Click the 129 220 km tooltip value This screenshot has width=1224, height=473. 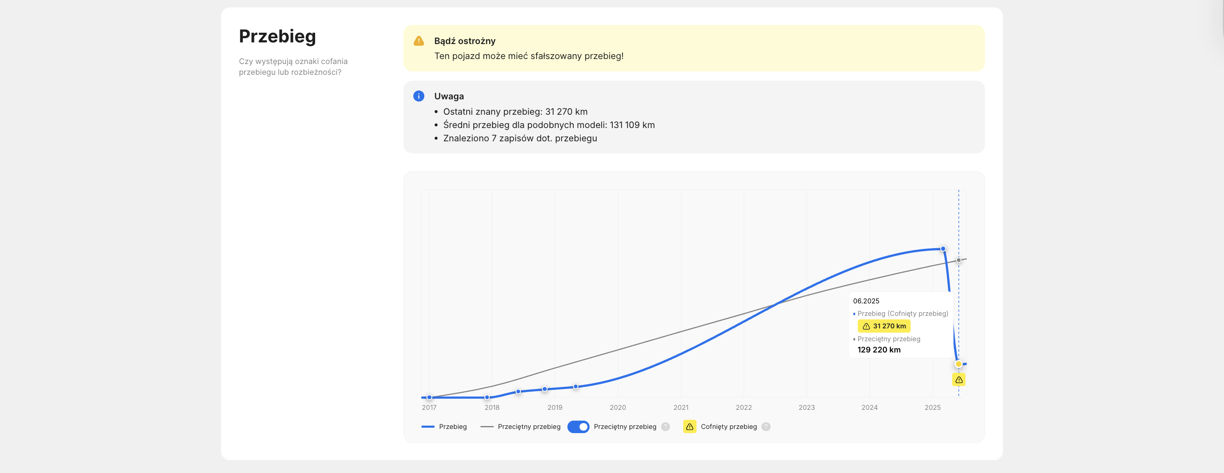(x=878, y=350)
